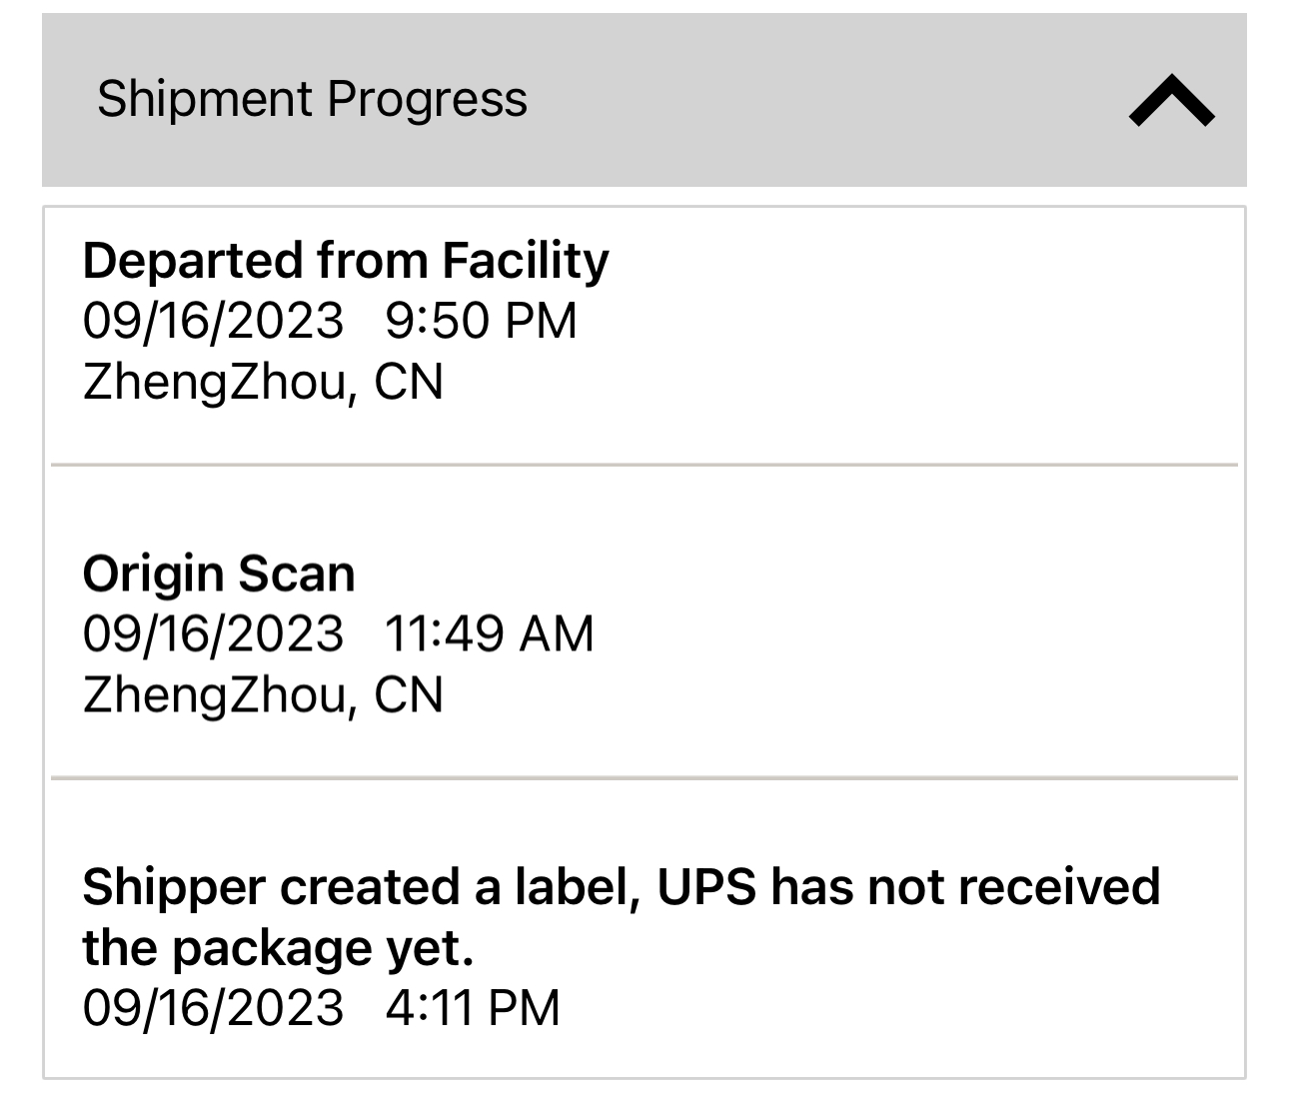Viewport: 1289px width, 1103px height.
Task: Click the 4:11 PM label creation time
Action: point(473,1007)
